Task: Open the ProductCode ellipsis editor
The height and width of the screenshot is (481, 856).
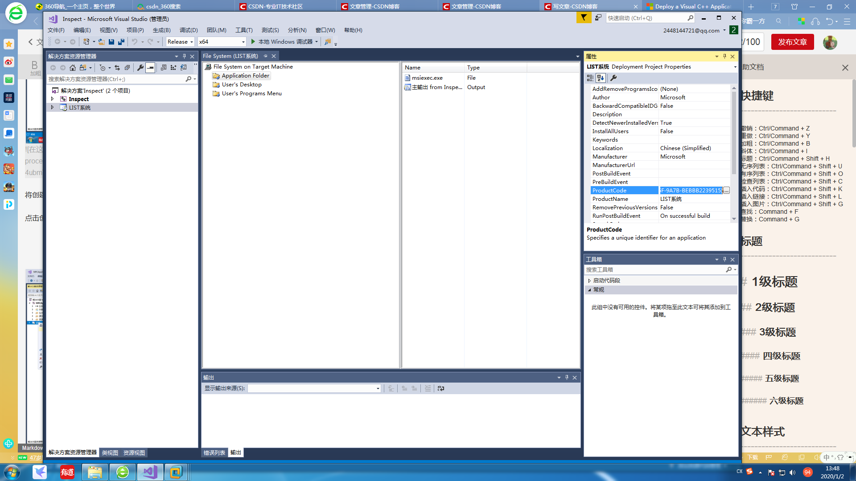Action: (726, 190)
